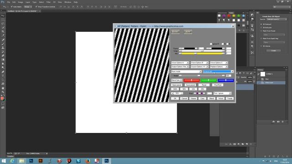292x164 pixels.
Task: Open Adobe Illustrator from taskbar
Action: coord(41,161)
